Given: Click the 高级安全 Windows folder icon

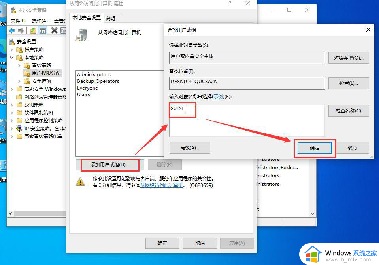Looking at the screenshot, I should pos(19,89).
